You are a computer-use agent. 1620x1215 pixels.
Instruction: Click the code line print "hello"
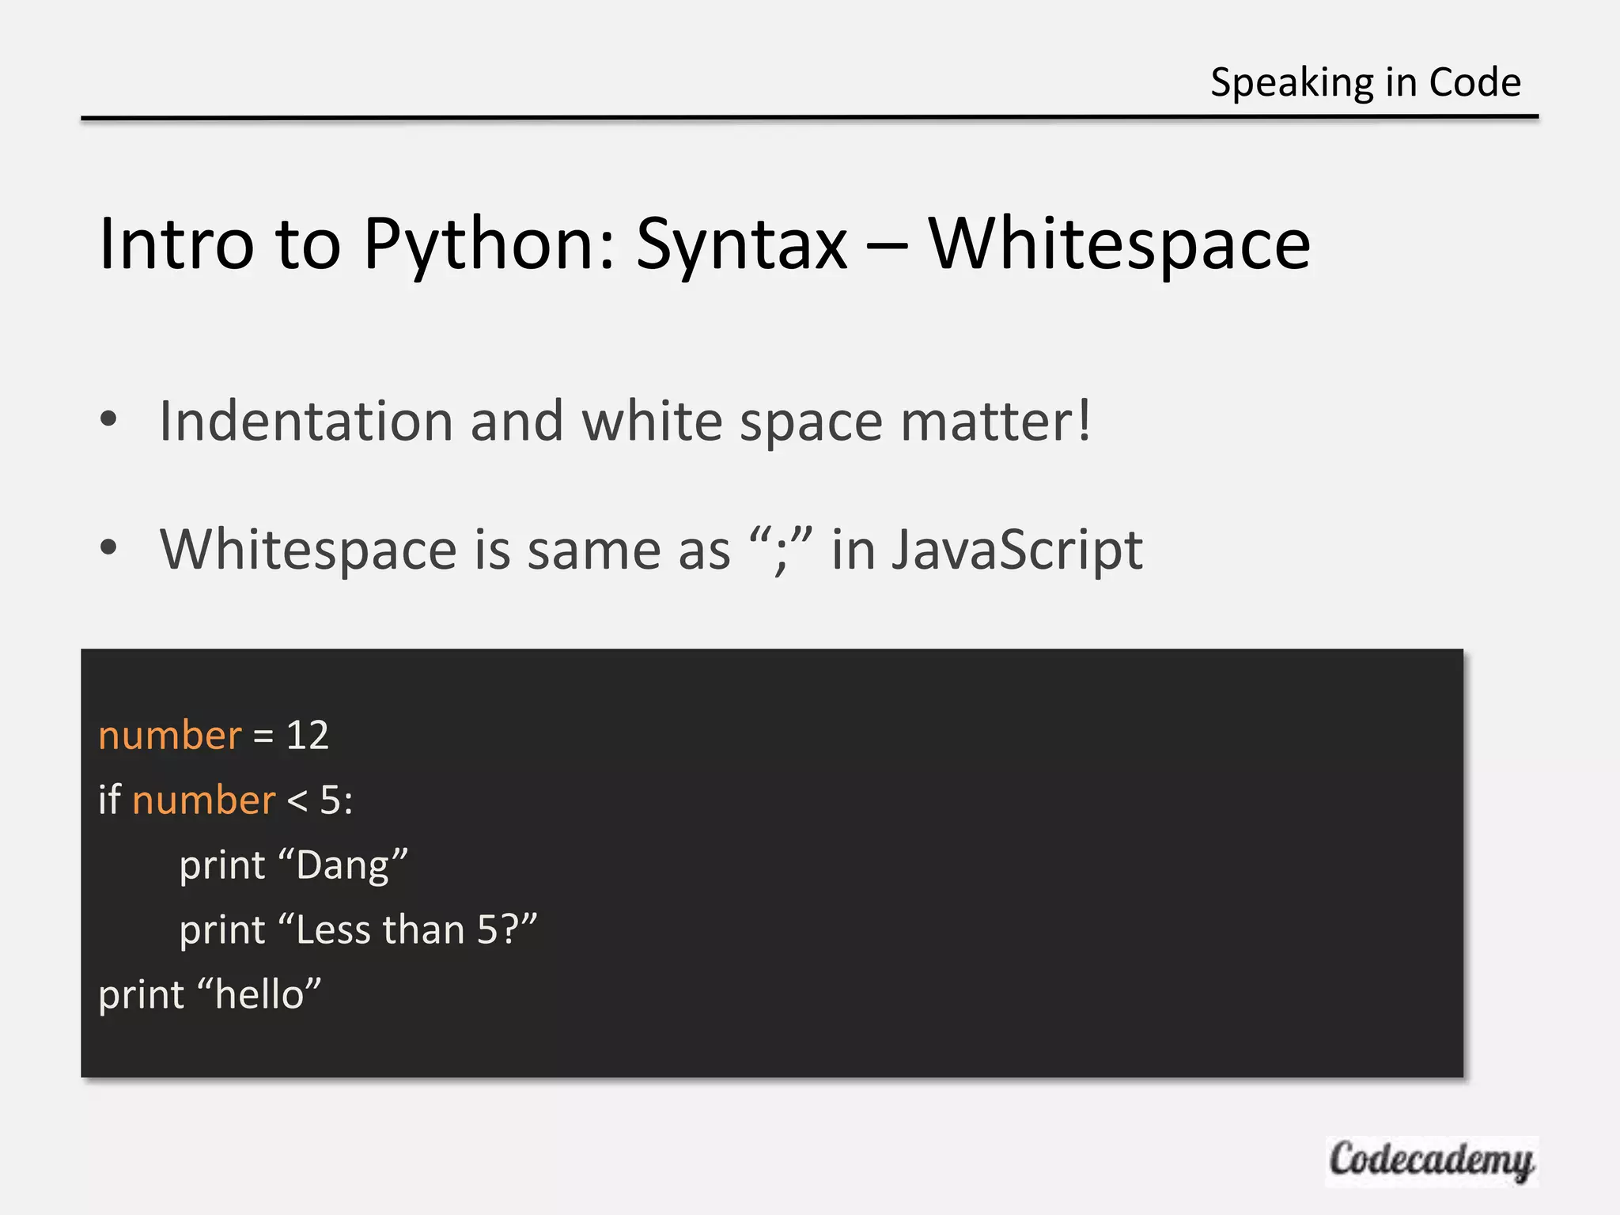pos(210,995)
